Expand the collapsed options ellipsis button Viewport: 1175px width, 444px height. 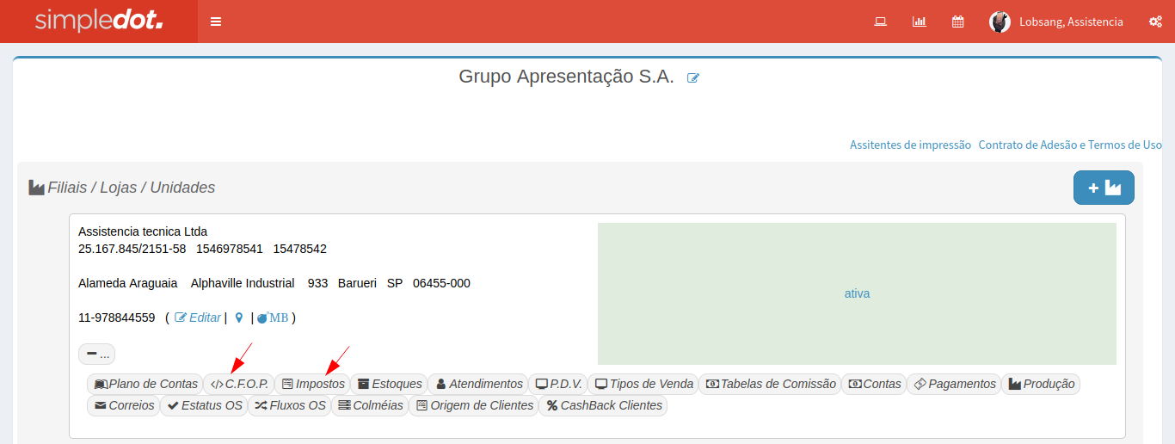[x=96, y=354]
